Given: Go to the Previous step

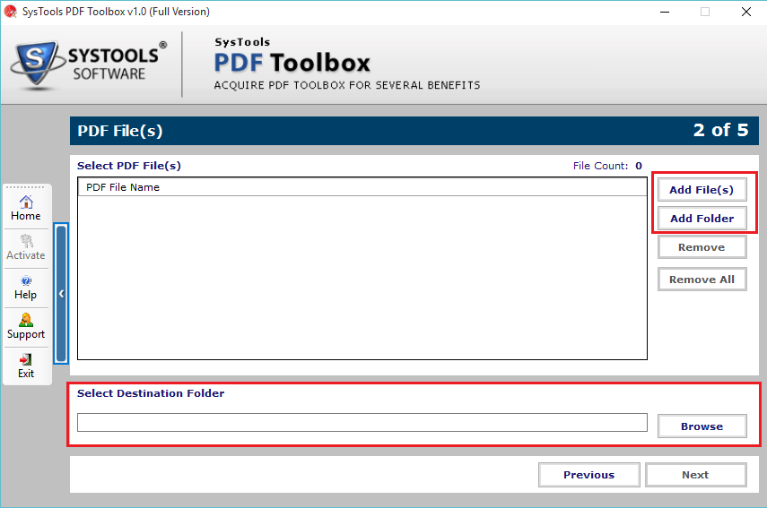Looking at the screenshot, I should (x=589, y=475).
